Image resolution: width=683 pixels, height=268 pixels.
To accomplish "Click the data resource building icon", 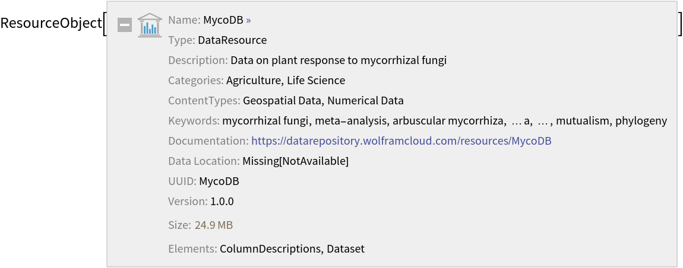I will coord(150,25).
